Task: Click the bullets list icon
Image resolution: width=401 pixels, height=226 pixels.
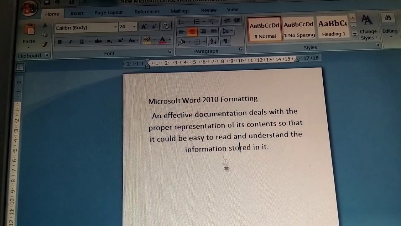Action: [181, 22]
